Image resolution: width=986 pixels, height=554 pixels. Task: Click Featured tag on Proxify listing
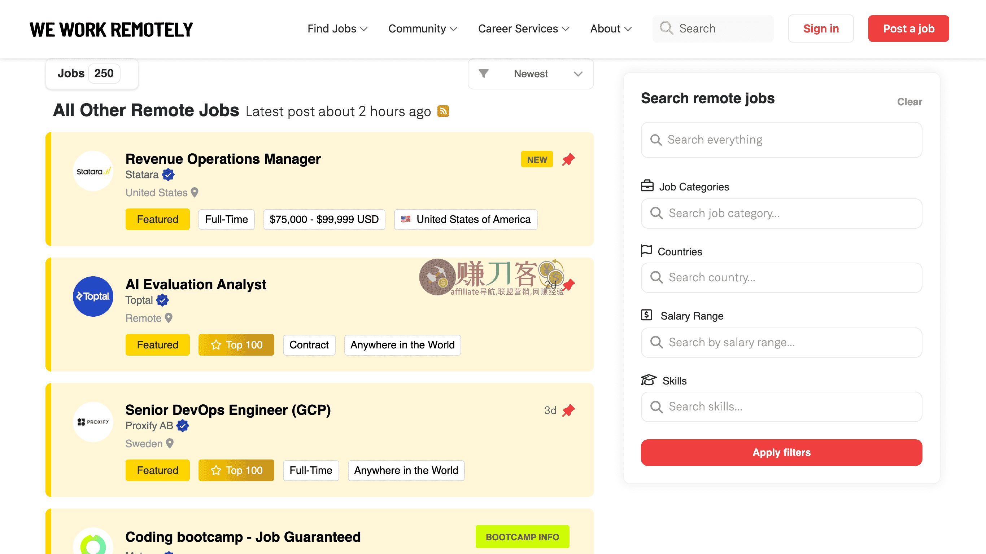(157, 470)
